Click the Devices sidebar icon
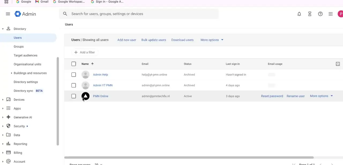The height and width of the screenshot is (165, 343). [8, 99]
